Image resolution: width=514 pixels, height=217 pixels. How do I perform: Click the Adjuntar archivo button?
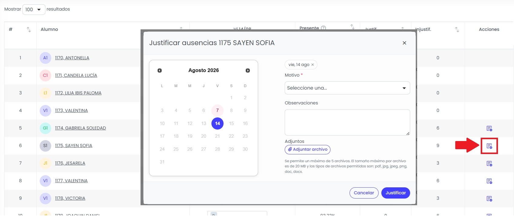pos(307,150)
